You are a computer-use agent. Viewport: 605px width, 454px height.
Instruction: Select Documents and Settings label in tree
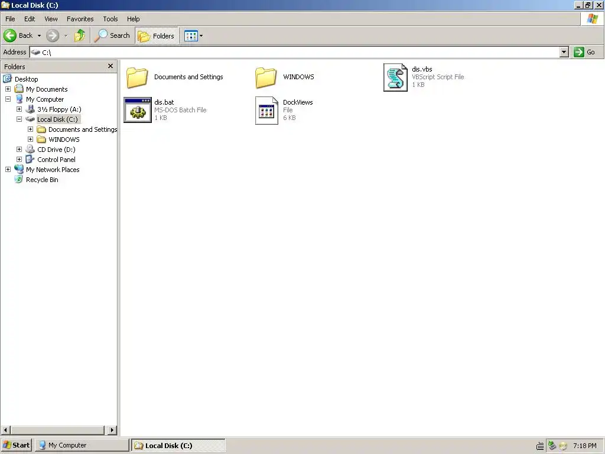click(x=83, y=129)
